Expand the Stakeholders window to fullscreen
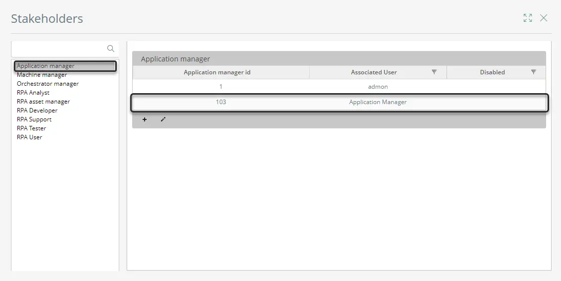This screenshot has height=281, width=561. coord(528,18)
